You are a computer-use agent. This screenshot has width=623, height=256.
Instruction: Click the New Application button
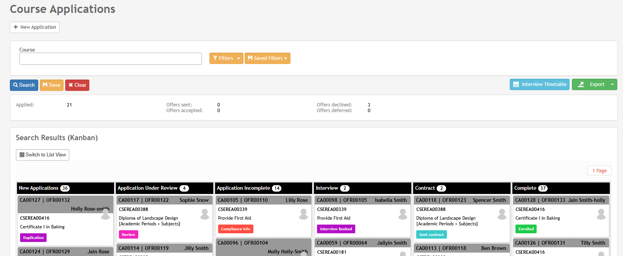coord(34,27)
